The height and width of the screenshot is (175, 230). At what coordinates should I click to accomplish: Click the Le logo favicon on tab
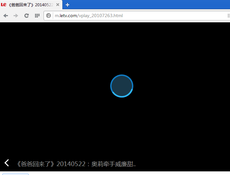click(x=4, y=5)
